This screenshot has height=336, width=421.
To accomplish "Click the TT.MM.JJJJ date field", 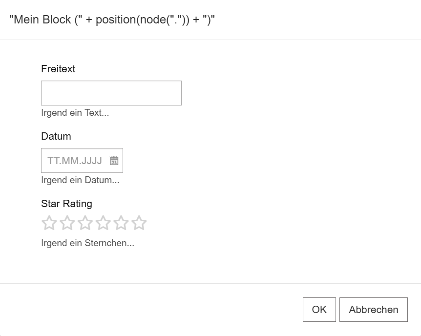I will coord(75,161).
